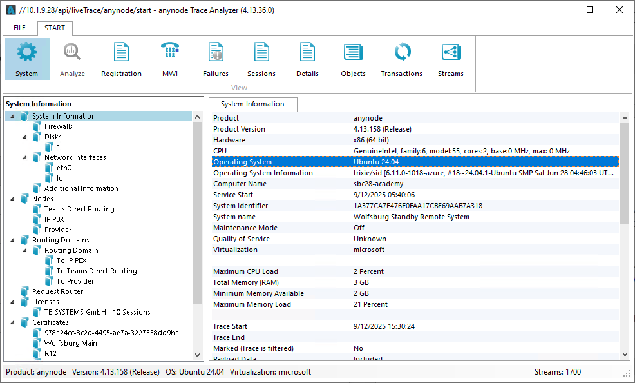
Task: Open the Streams view
Action: (x=450, y=58)
